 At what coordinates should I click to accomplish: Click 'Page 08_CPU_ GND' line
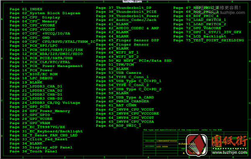coord(30,38)
